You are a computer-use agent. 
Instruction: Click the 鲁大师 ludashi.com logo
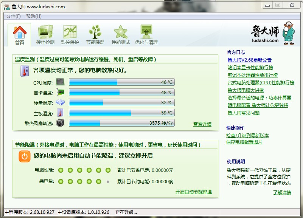tap(273, 33)
